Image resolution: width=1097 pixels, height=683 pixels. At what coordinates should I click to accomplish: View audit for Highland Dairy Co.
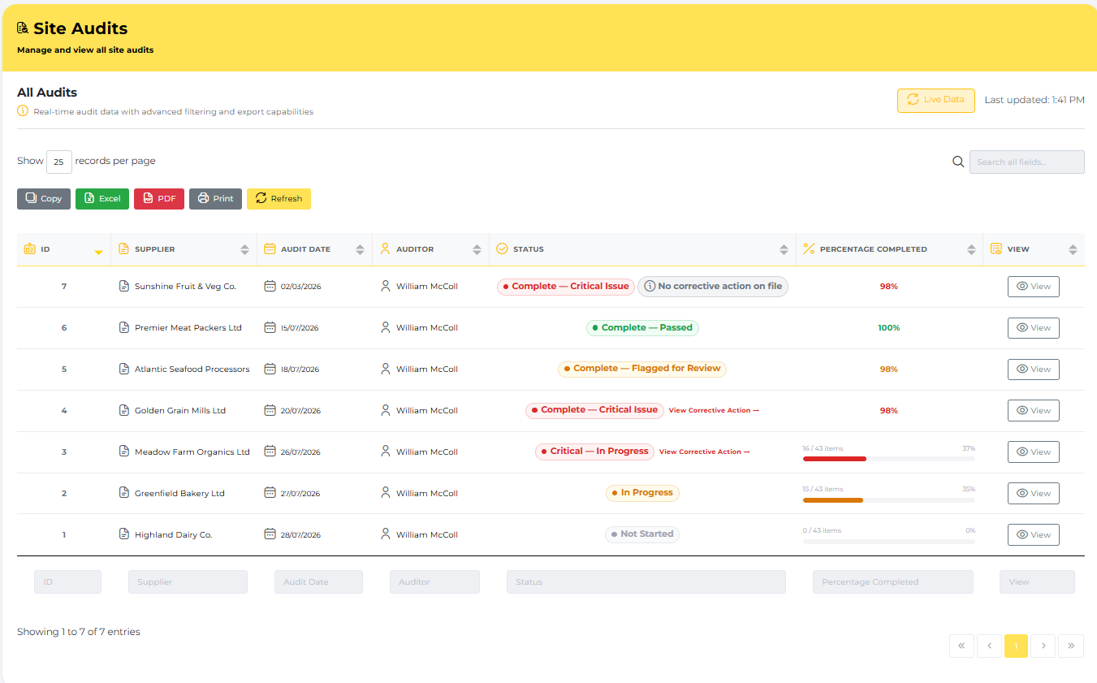tap(1033, 535)
